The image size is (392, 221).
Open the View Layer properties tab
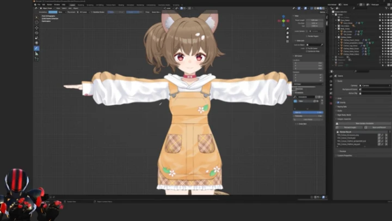point(331,89)
